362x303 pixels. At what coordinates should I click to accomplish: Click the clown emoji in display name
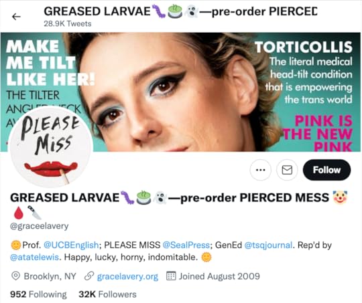tap(340, 198)
